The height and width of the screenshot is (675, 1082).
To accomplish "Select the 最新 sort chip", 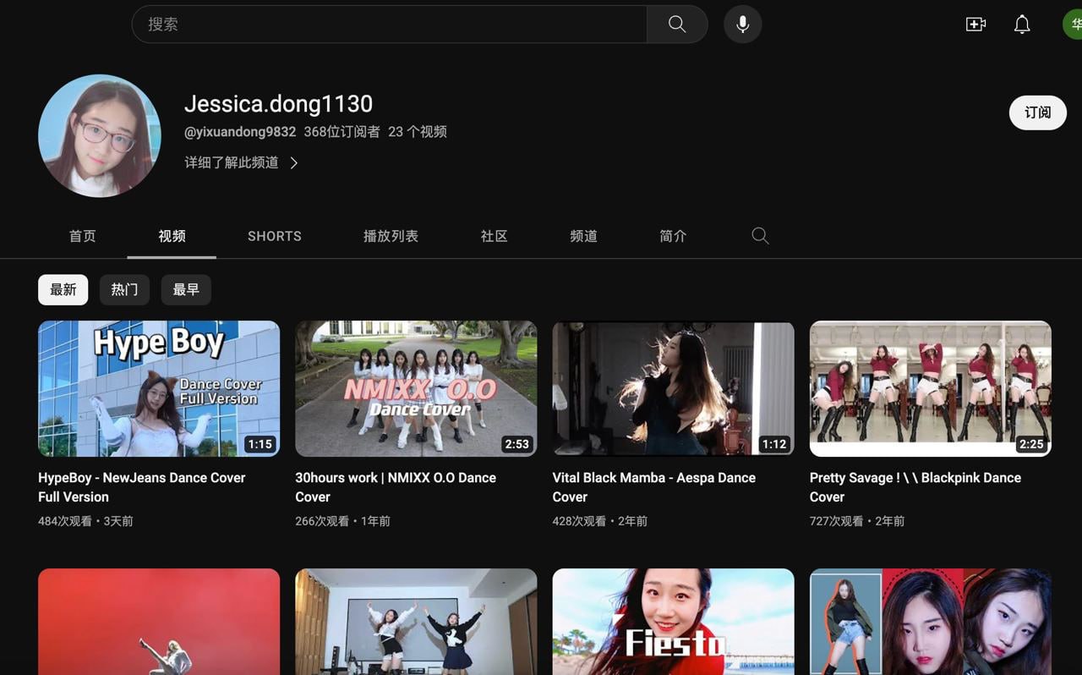I will [63, 290].
